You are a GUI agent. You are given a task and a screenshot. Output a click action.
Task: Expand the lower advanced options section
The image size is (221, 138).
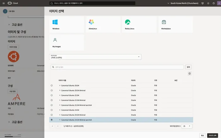click(x=15, y=122)
